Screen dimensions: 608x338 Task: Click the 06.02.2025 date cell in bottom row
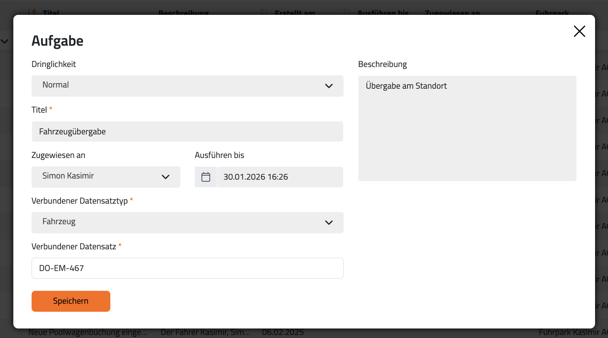[283, 333]
